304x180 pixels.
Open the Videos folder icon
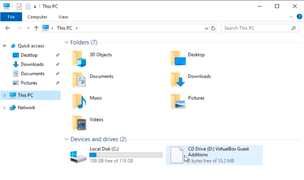click(79, 123)
